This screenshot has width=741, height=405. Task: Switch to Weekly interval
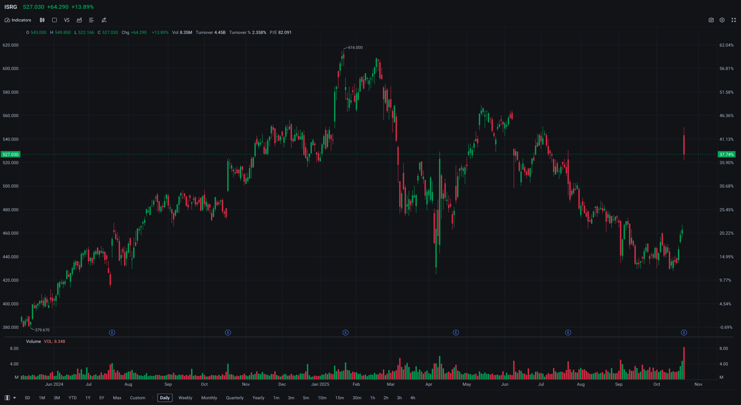[x=185, y=398]
